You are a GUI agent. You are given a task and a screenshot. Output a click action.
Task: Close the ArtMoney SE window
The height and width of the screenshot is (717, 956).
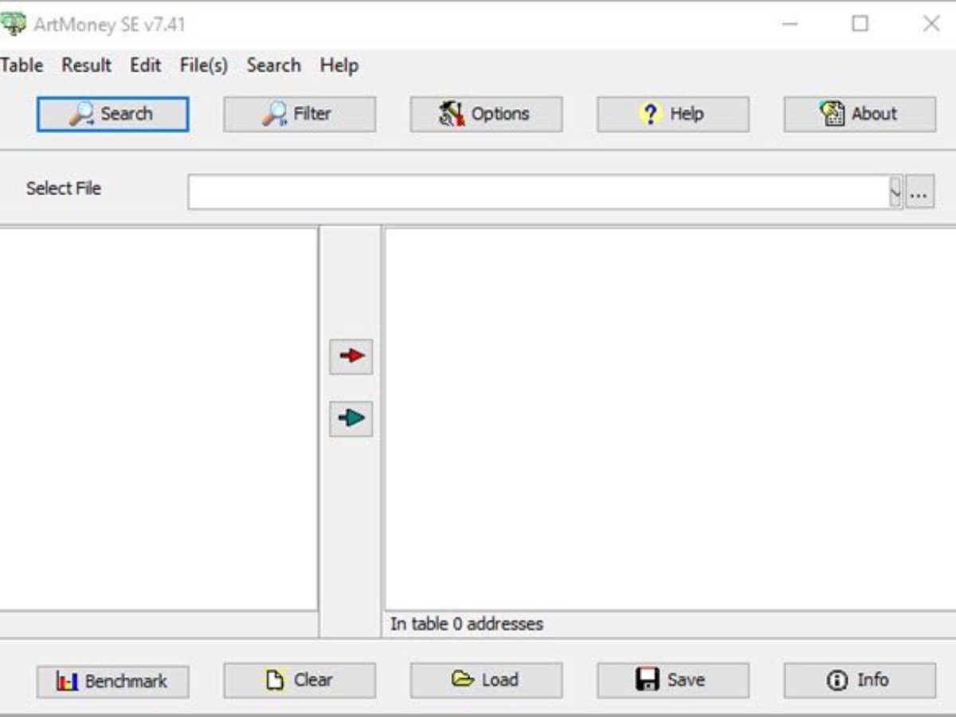click(x=931, y=24)
